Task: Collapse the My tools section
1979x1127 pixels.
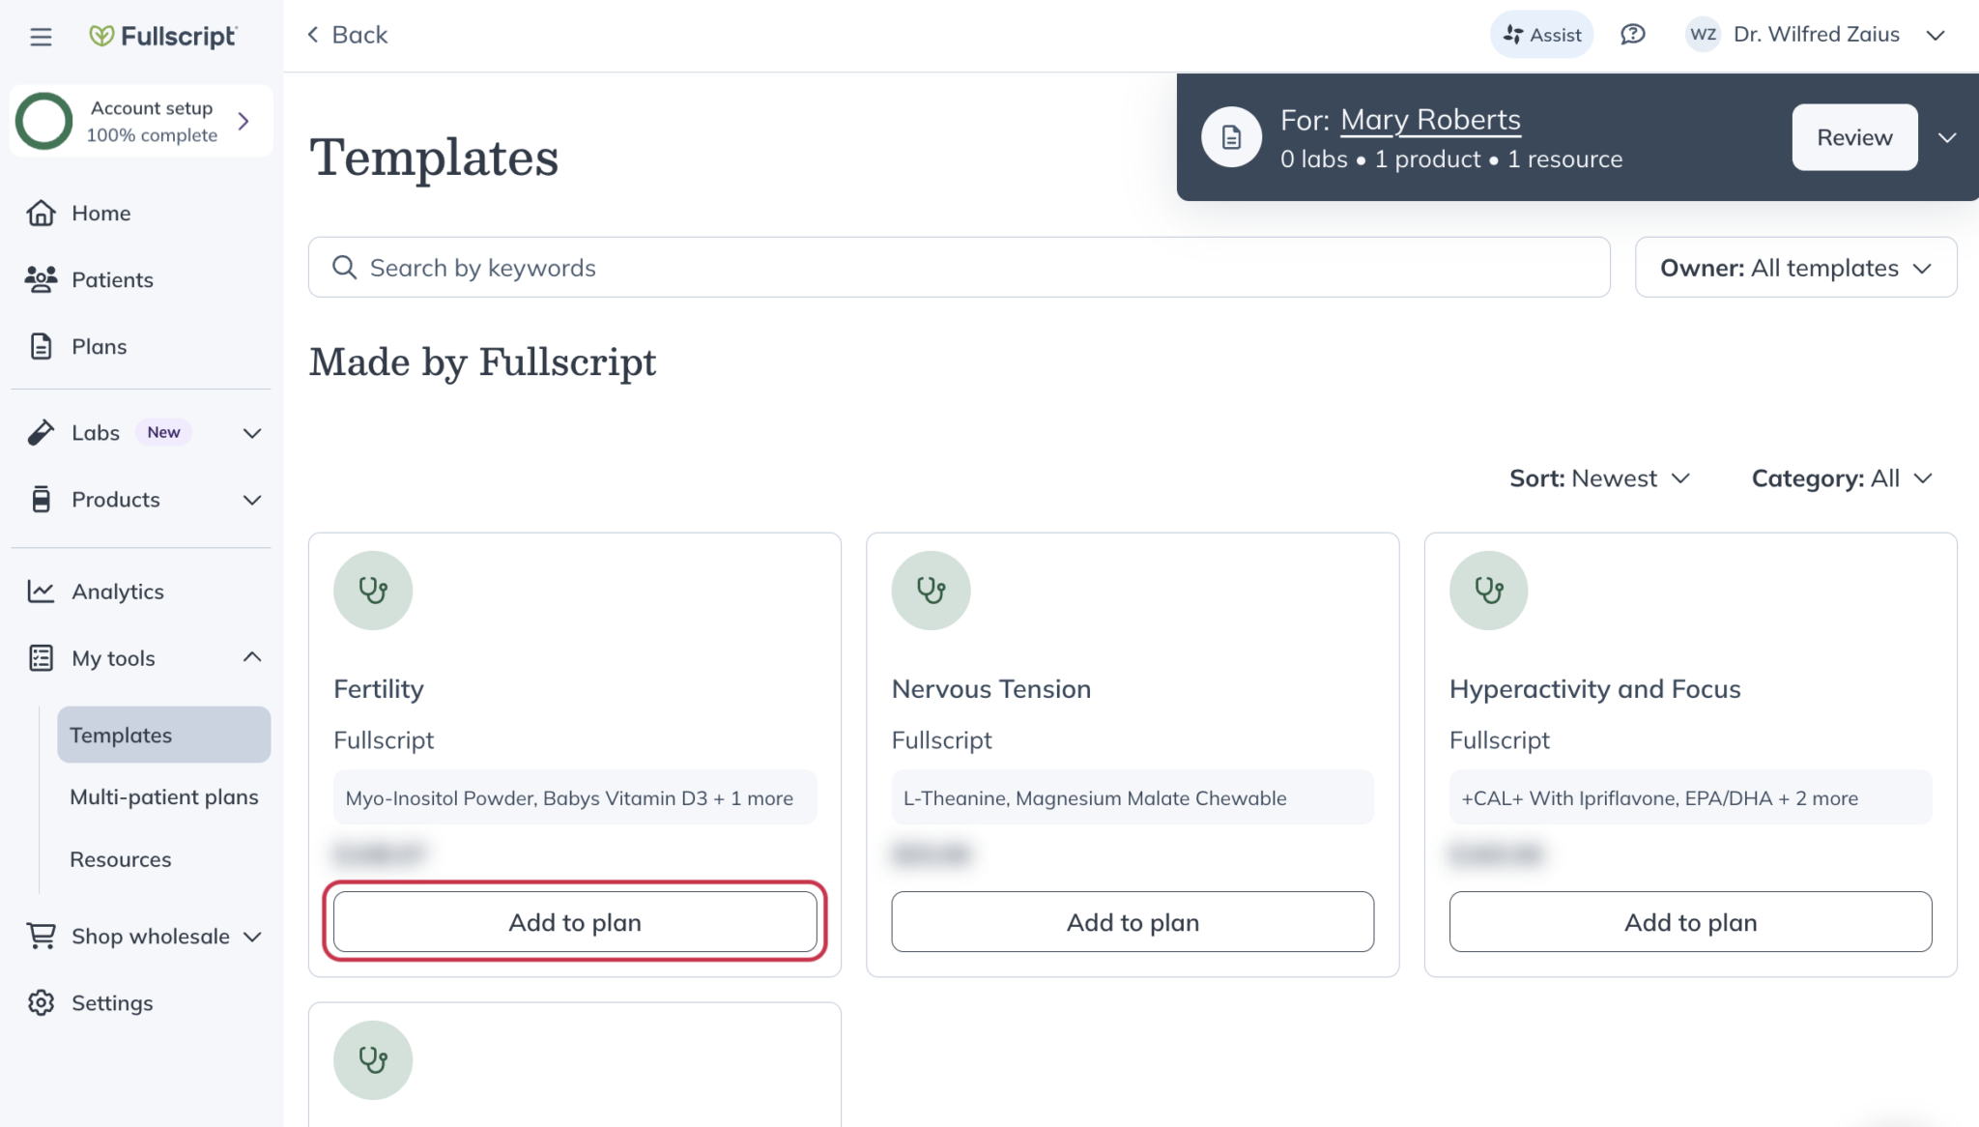Action: (251, 657)
